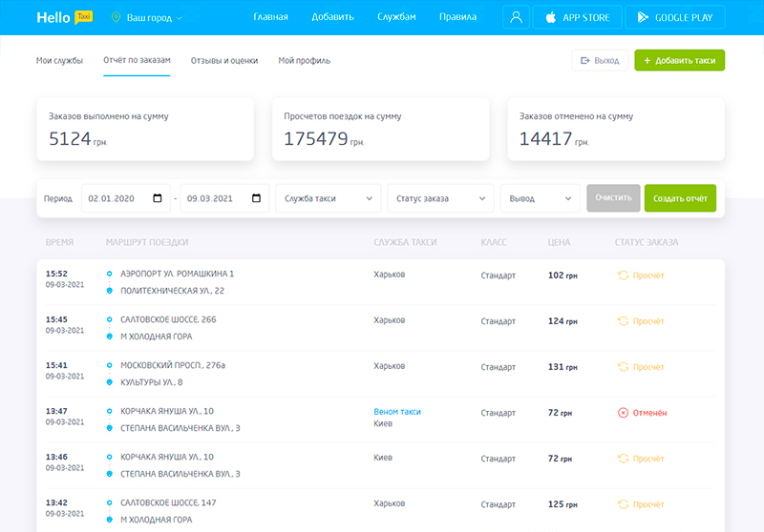Click the red Отменён status icon
Viewport: 764px width, 532px height.
624,413
